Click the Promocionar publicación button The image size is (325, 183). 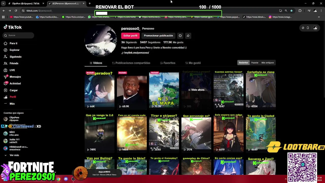click(158, 36)
